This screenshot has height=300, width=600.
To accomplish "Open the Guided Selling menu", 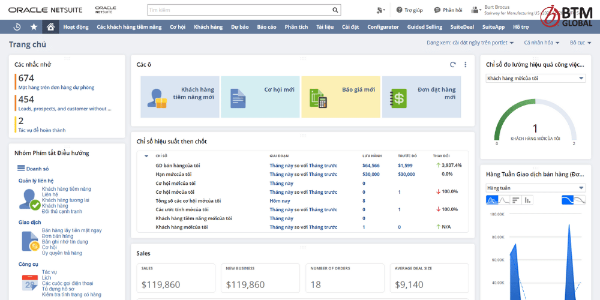I will pyautogui.click(x=424, y=27).
